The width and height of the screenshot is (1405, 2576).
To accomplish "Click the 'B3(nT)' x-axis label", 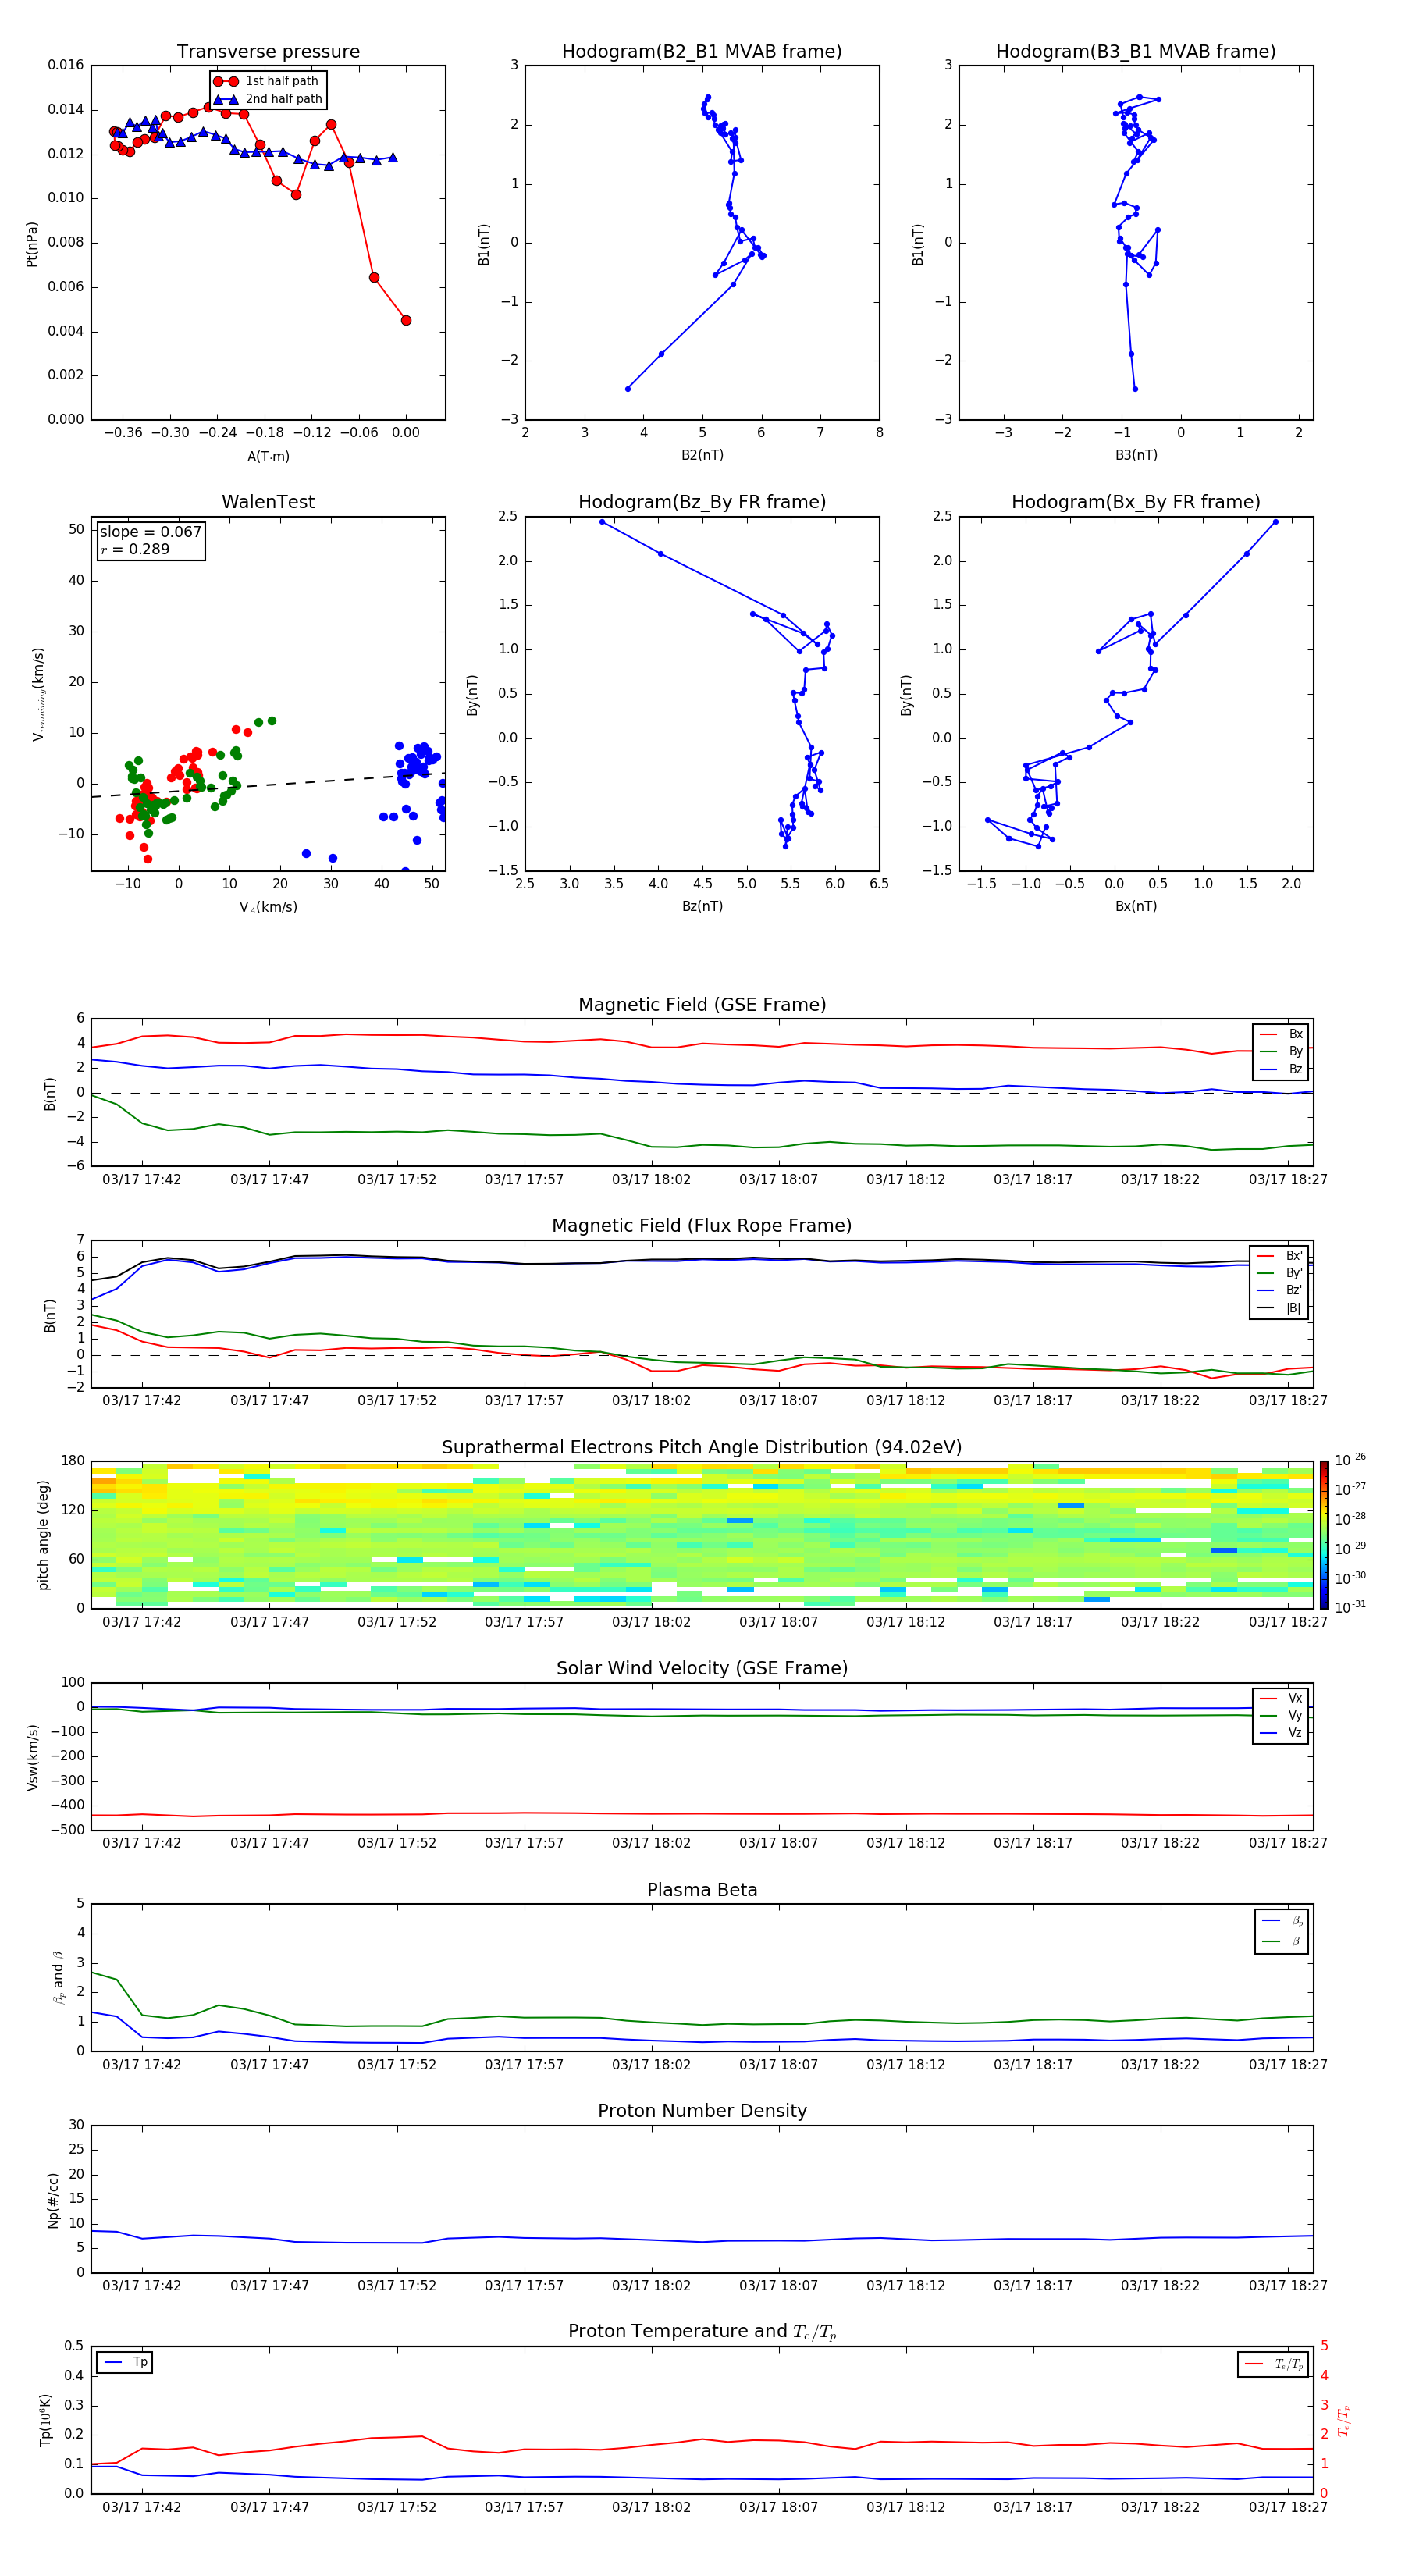I will tap(1136, 455).
